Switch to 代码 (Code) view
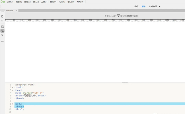185x114 pixels. point(136,6)
